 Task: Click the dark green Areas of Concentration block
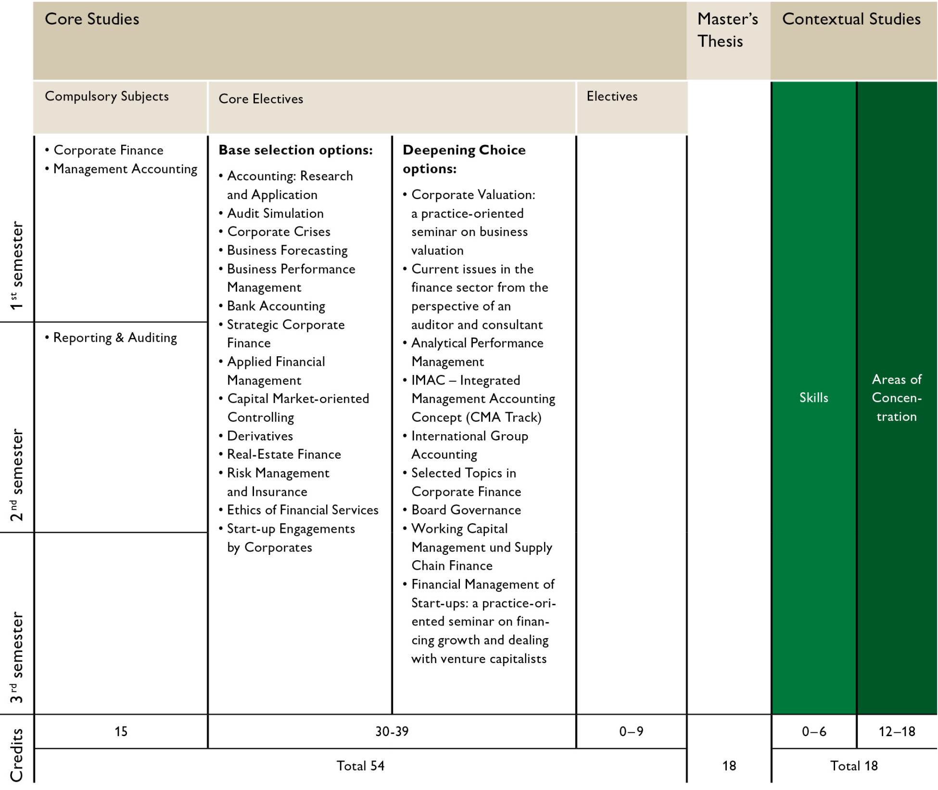pyautogui.click(x=897, y=398)
